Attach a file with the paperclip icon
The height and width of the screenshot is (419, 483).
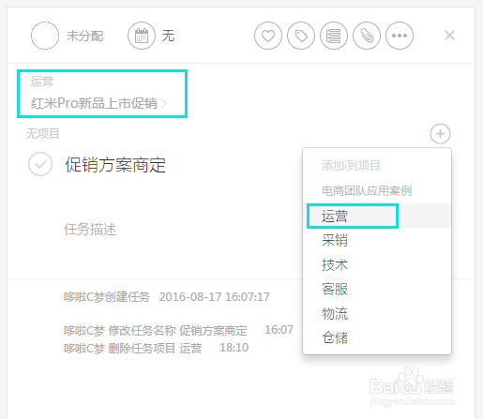[x=367, y=36]
